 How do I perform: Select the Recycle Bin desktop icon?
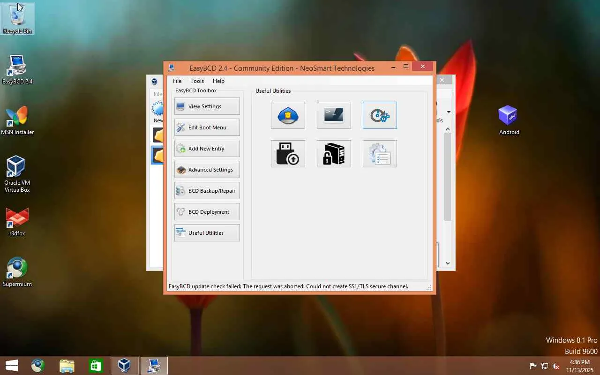(x=17, y=19)
